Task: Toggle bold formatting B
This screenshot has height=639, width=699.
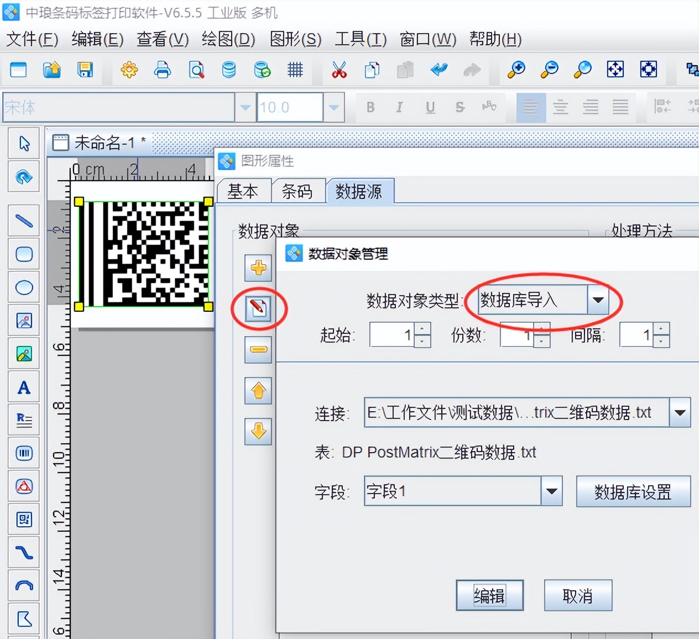Action: click(x=371, y=107)
